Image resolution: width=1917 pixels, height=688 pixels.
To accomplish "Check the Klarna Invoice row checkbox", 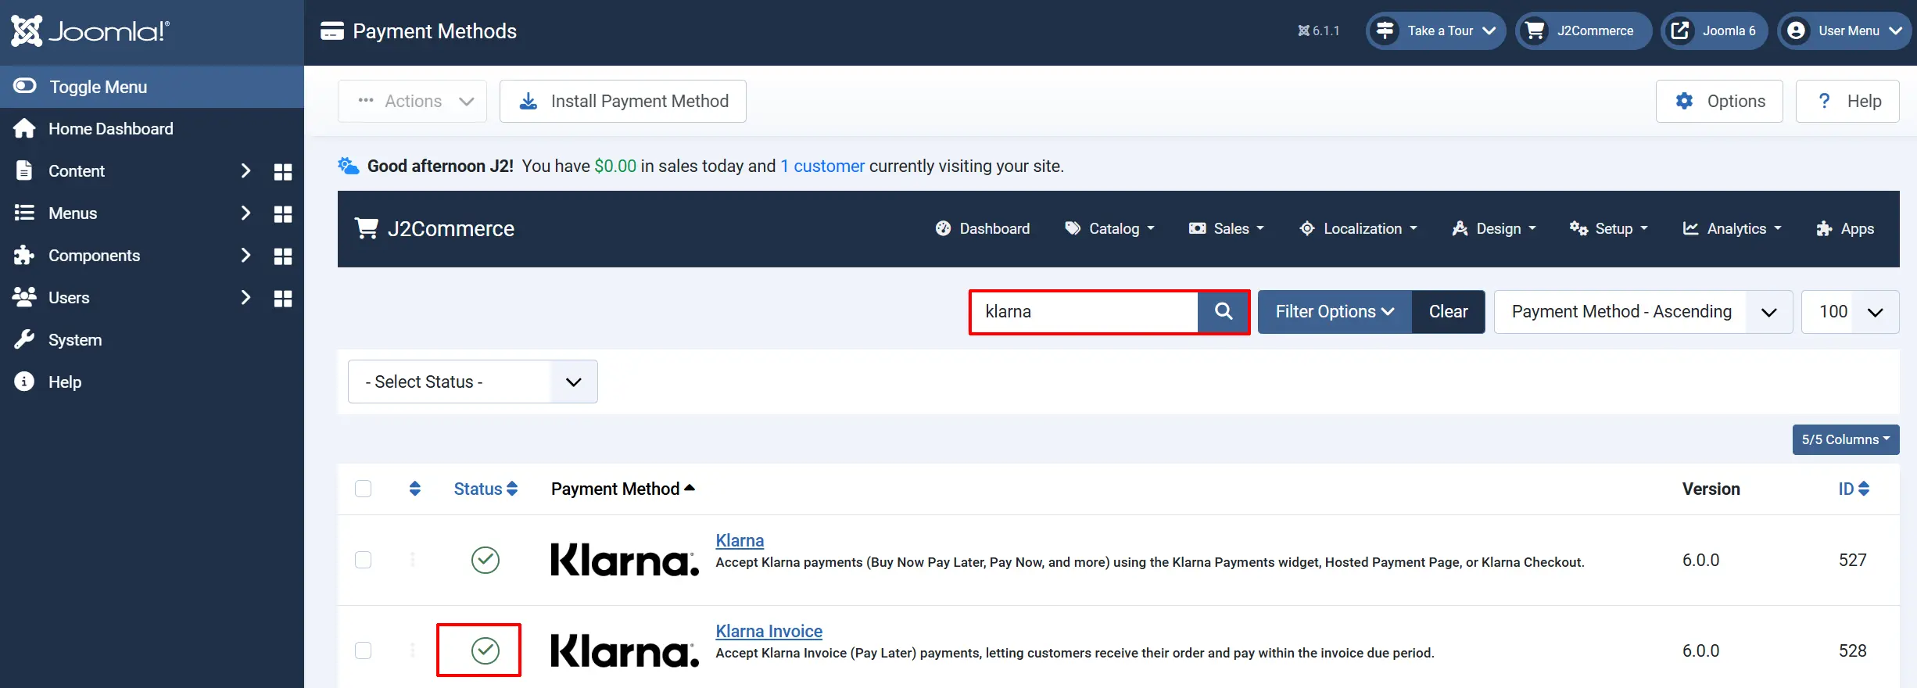I will (364, 650).
